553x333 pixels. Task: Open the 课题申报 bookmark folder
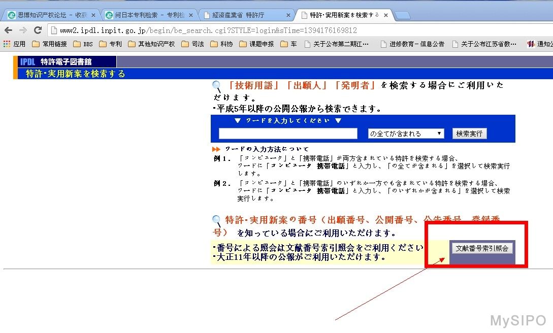pyautogui.click(x=257, y=44)
